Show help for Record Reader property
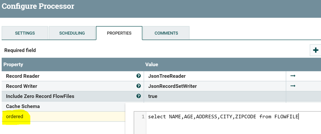The width and height of the screenshot is (321, 134). [x=139, y=76]
